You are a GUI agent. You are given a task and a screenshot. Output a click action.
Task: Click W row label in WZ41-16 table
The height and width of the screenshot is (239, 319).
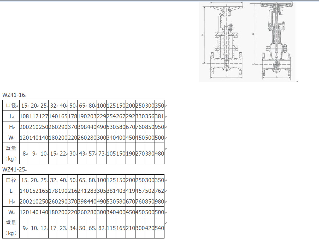point(11,138)
